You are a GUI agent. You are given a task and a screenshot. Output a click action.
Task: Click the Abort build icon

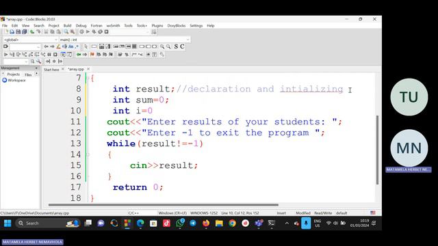coord(106,32)
